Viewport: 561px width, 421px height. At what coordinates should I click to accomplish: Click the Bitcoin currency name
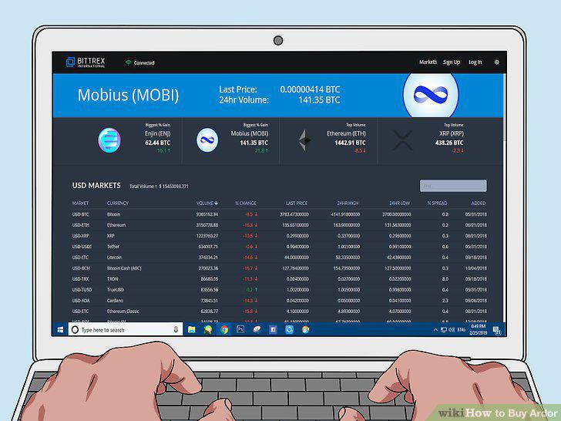(x=114, y=214)
